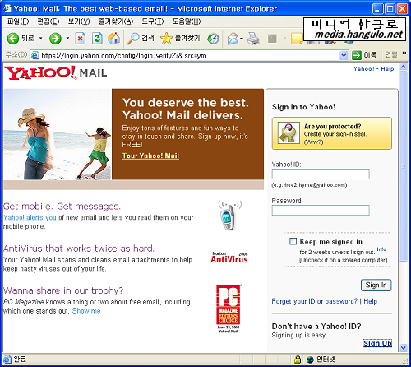Open the Help (도움말) menu
This screenshot has height=367, width=411.
pos(187,21)
